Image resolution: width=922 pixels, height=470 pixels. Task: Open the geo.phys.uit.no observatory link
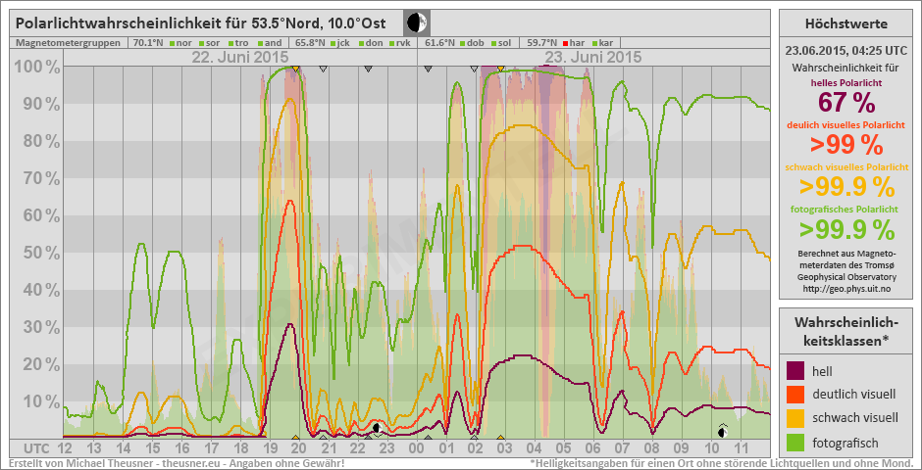pos(845,290)
